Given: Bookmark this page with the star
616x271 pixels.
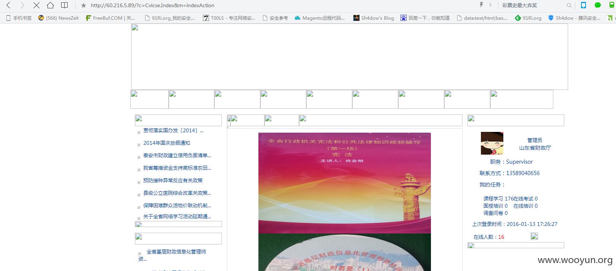Looking at the screenshot, I should point(84,5).
